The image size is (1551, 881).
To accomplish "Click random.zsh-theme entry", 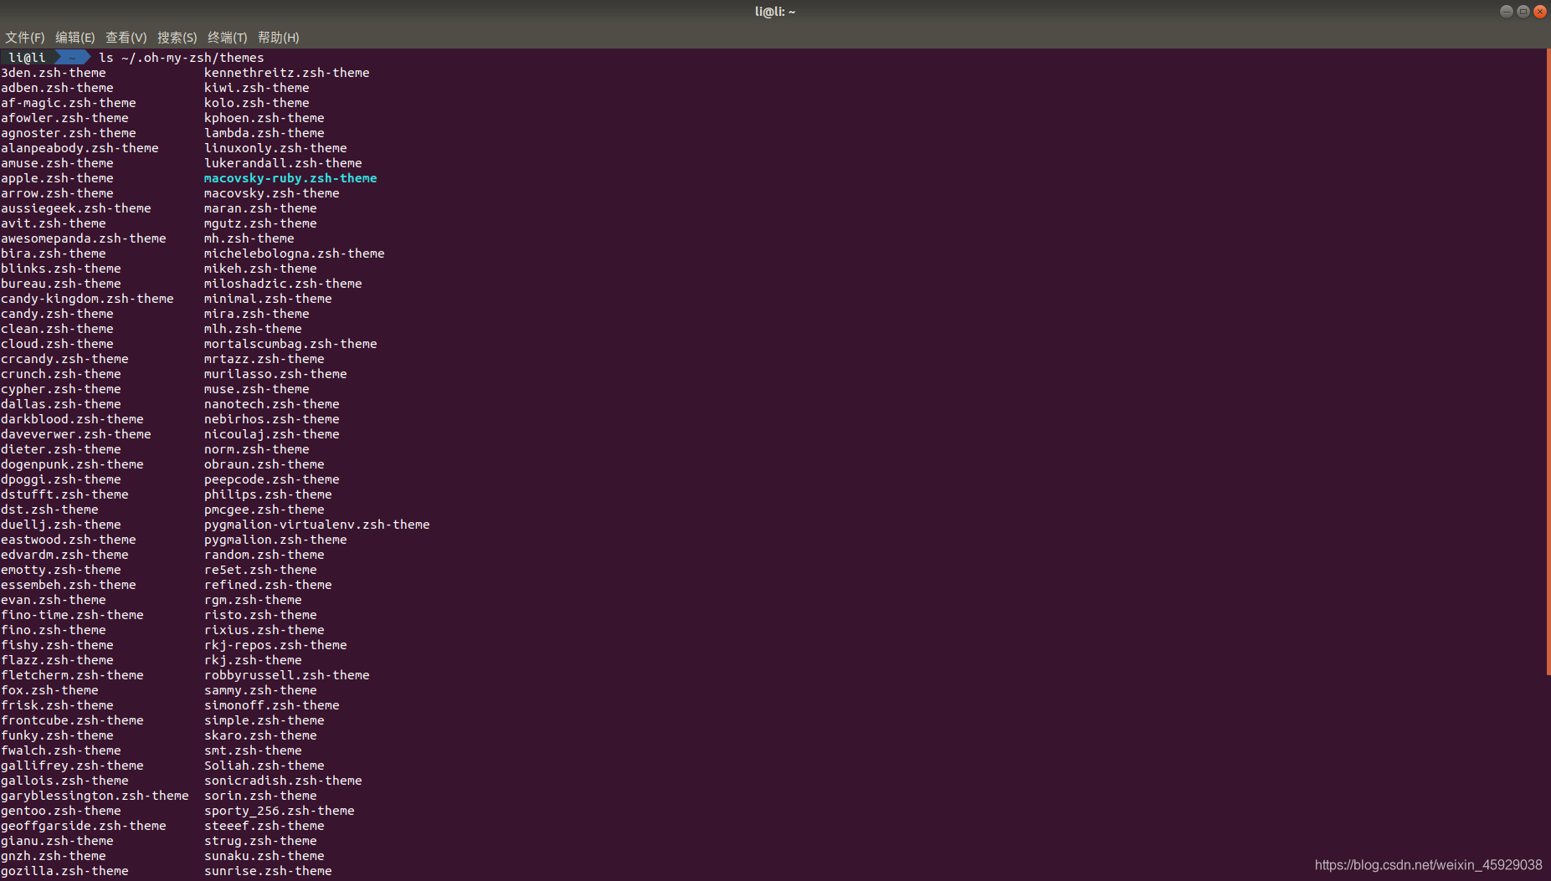I will pyautogui.click(x=264, y=555).
